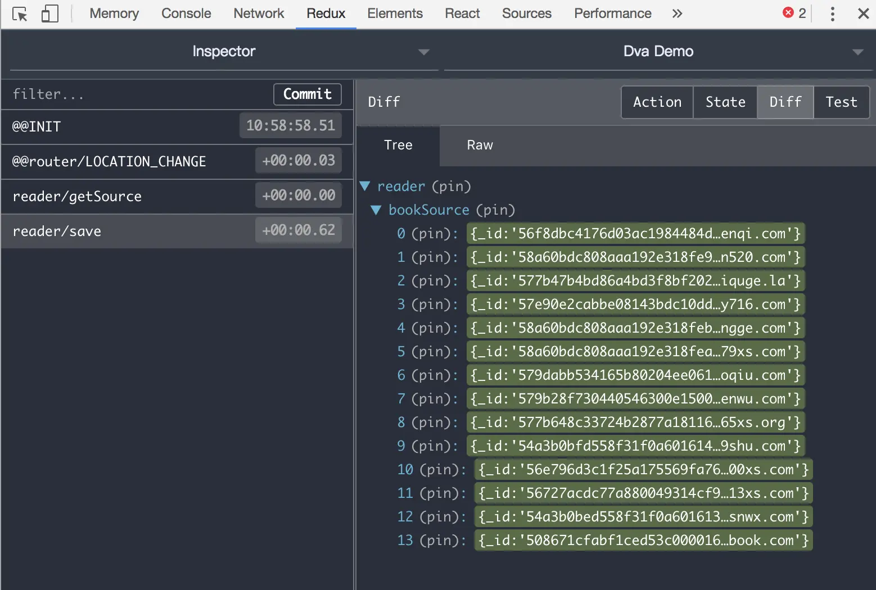Click the 10:58:58.51 timestamp

click(291, 125)
